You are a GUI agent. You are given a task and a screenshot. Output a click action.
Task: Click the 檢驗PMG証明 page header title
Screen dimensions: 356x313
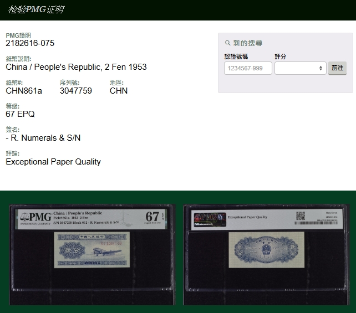tap(35, 9)
